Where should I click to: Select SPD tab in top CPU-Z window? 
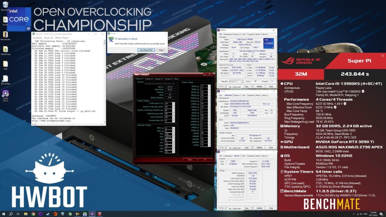(244, 34)
